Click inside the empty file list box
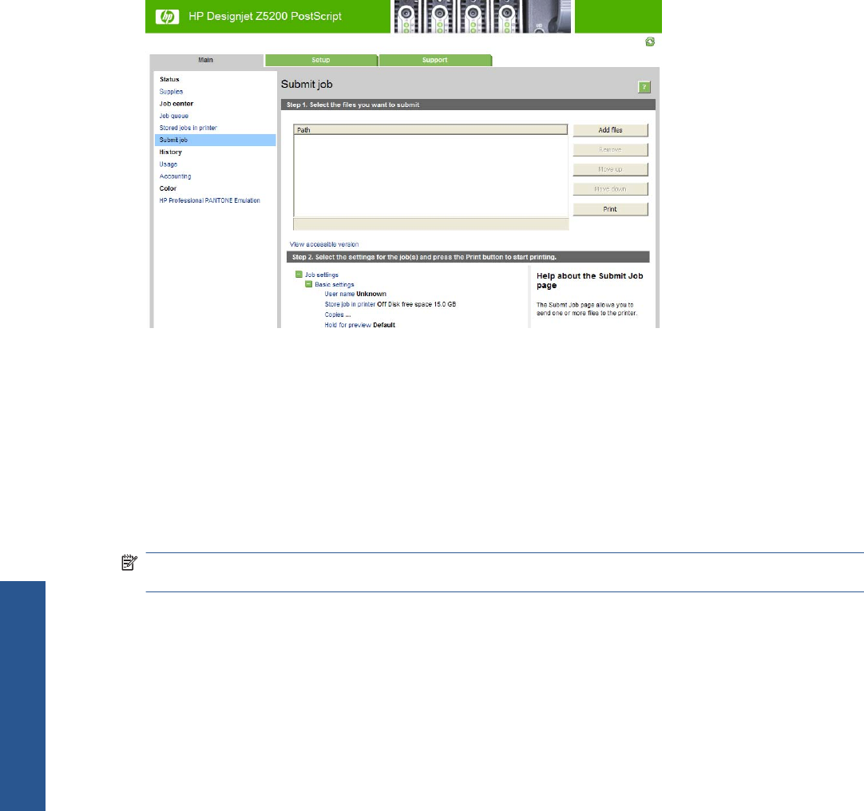 pyautogui.click(x=431, y=176)
